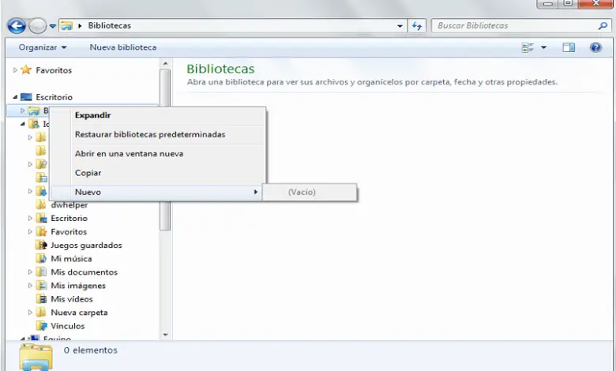The height and width of the screenshot is (371, 616).
Task: Click the search magnifier icon
Action: click(603, 26)
